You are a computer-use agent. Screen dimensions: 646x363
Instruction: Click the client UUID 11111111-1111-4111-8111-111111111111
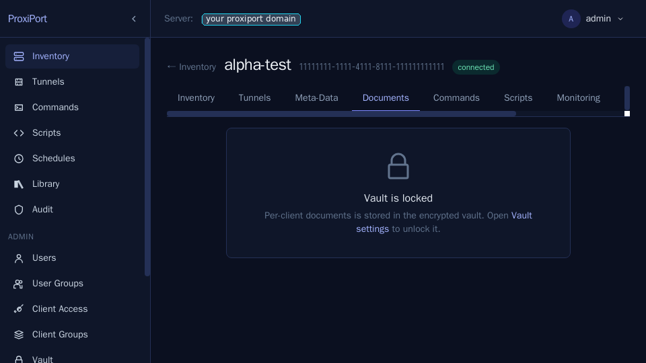click(x=371, y=67)
